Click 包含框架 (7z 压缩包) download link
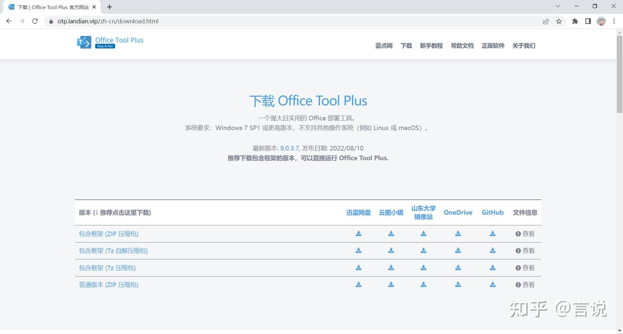The width and height of the screenshot is (623, 334). 107,267
